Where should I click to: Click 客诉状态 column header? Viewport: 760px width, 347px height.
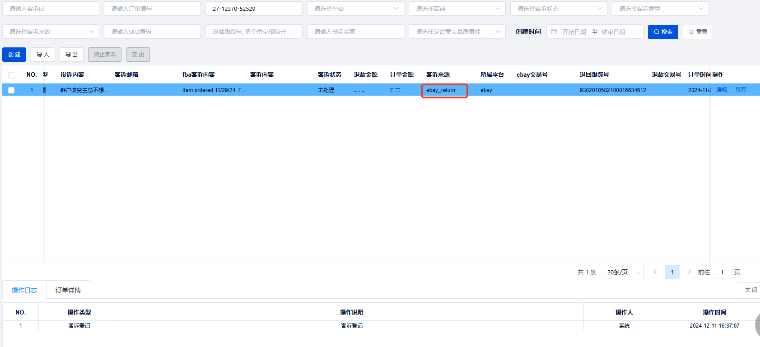pos(330,74)
